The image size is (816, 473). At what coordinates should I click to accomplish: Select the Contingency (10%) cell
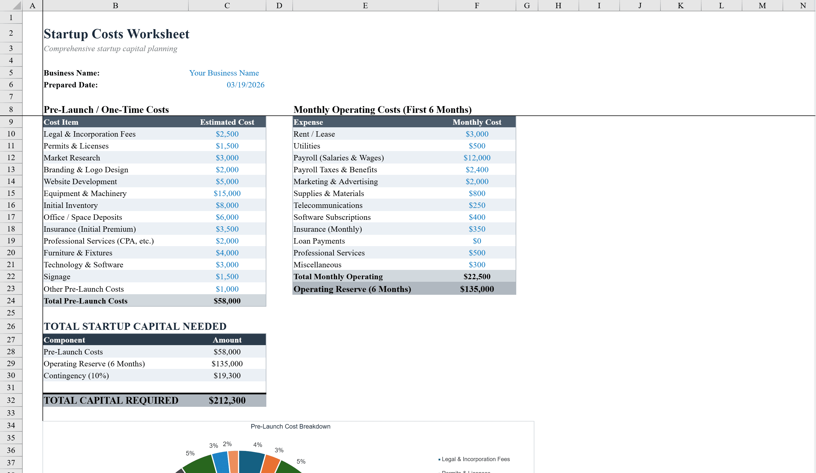coord(76,375)
